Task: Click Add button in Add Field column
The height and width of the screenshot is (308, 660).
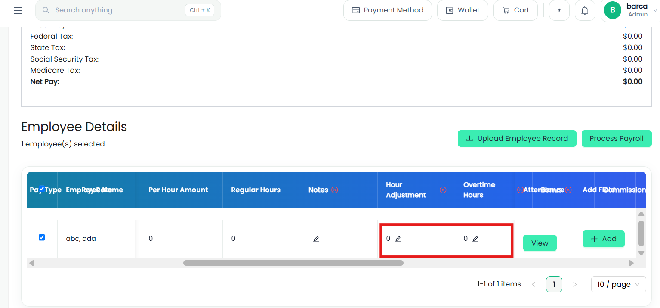Action: click(x=604, y=239)
